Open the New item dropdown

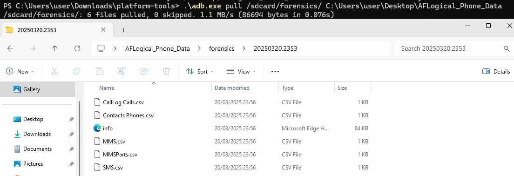[20, 71]
